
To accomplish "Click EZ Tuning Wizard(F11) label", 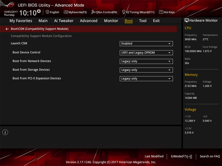I will point(140,12).
